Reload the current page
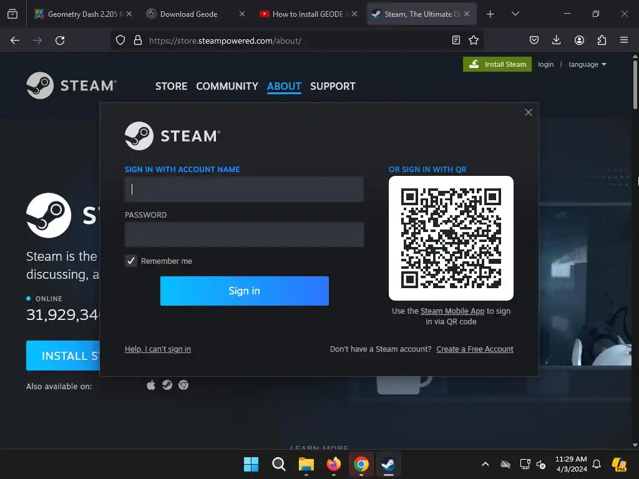Viewport: 639px width, 479px height. pos(60,41)
